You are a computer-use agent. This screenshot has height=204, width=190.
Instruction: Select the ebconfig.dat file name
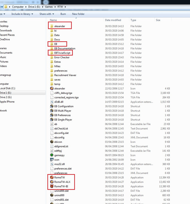click(61, 133)
